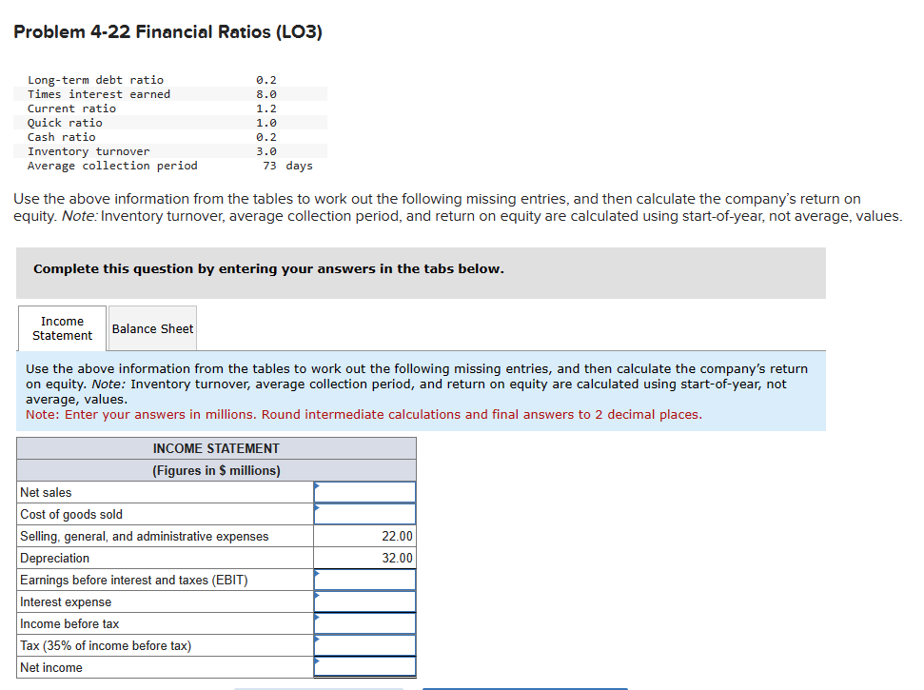
Task: Click the INCOME STATEMENT table header
Action: click(215, 448)
